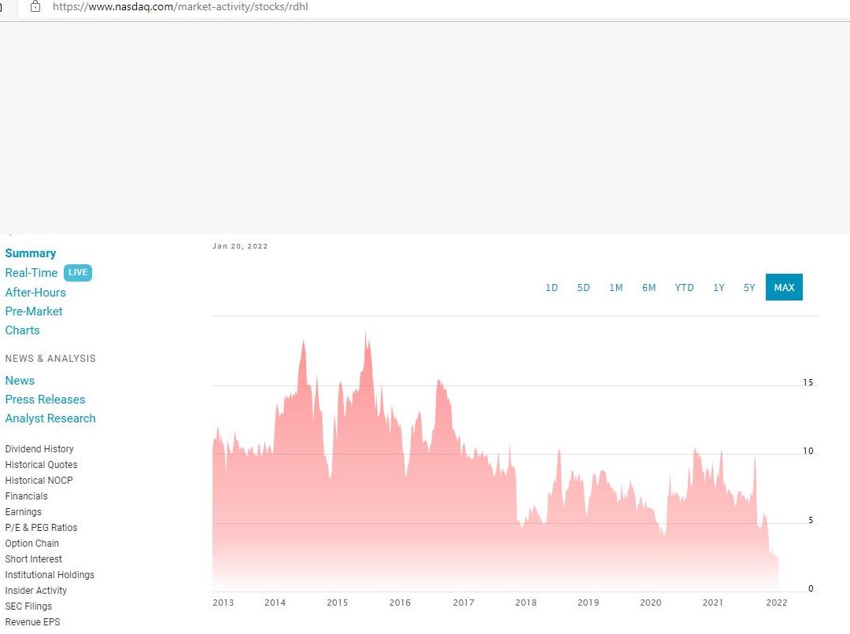850x634 pixels.
Task: Show the 1Y price history
Action: click(718, 287)
